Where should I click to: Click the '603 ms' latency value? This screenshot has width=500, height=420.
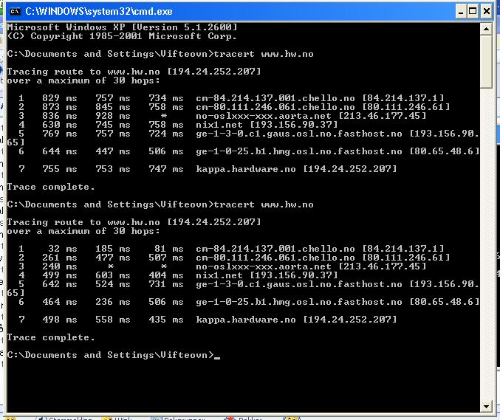point(113,275)
